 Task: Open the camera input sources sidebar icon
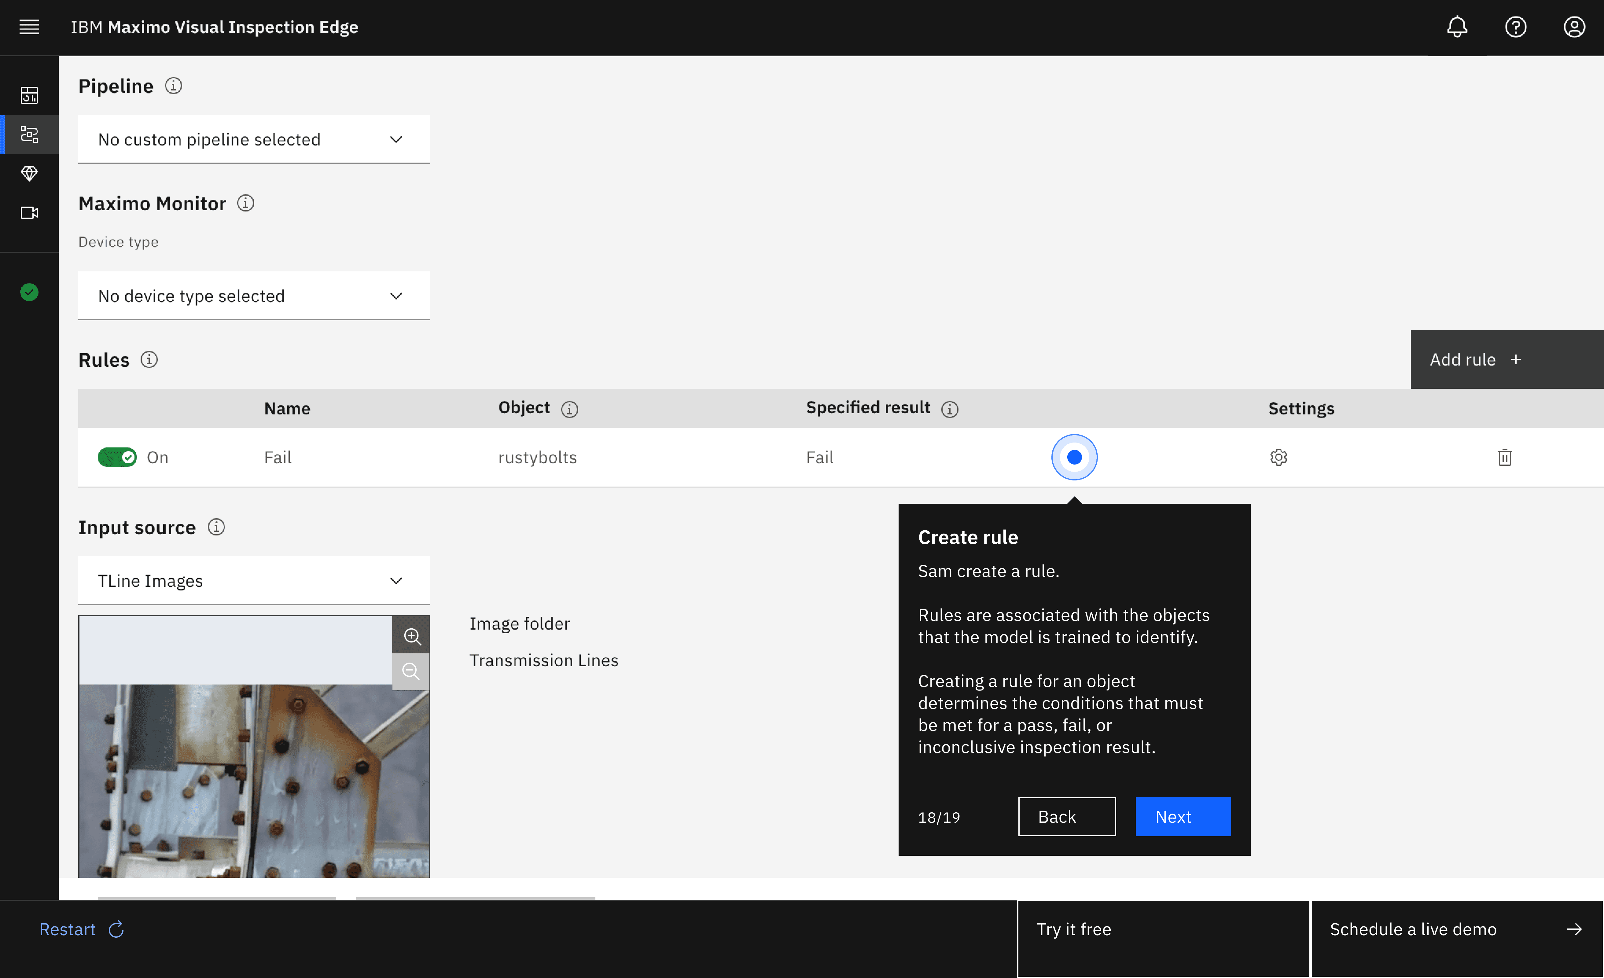[29, 213]
